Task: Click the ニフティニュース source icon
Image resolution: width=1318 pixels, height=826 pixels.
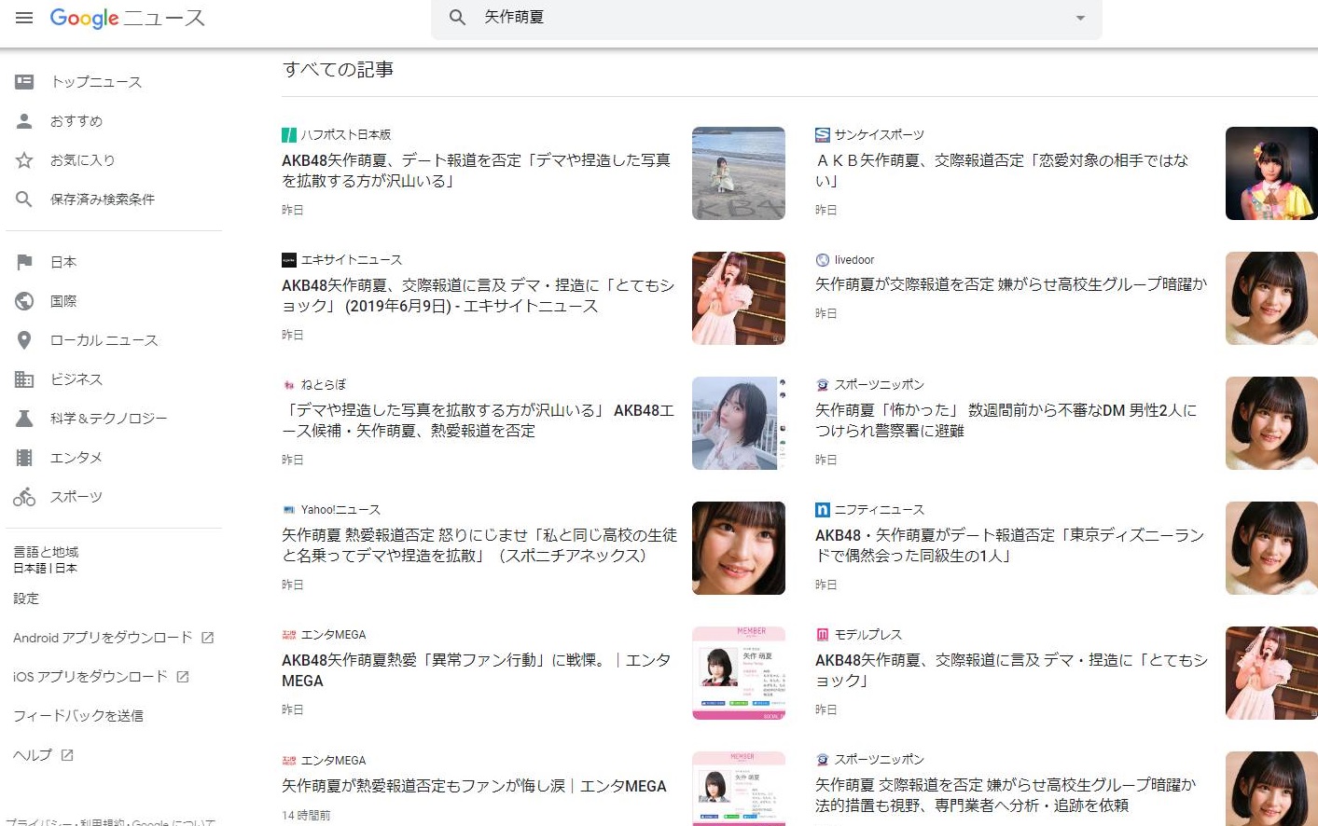Action: coord(823,510)
